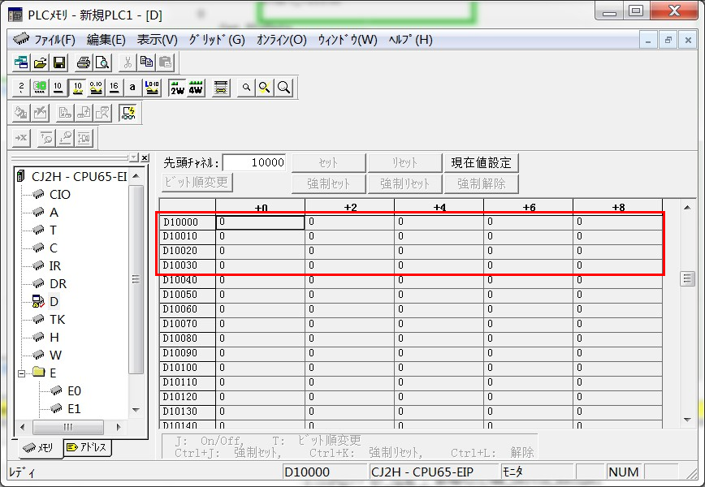The image size is (705, 487).
Task: Click the Open file folder icon
Action: point(40,62)
